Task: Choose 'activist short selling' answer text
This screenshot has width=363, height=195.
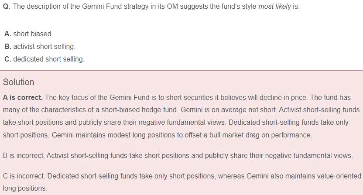Action: [44, 47]
